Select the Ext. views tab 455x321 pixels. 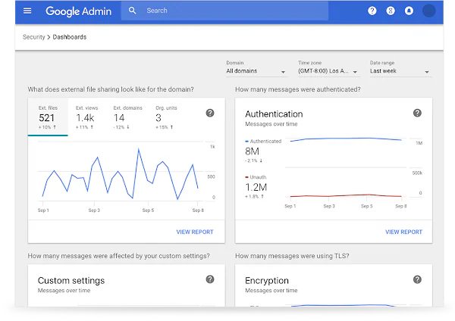click(x=87, y=117)
